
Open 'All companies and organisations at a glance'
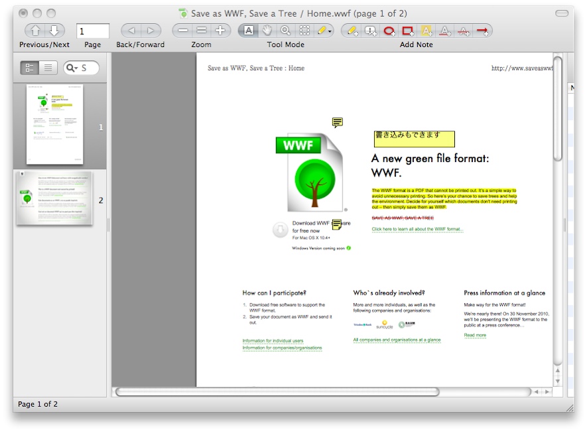pyautogui.click(x=397, y=340)
